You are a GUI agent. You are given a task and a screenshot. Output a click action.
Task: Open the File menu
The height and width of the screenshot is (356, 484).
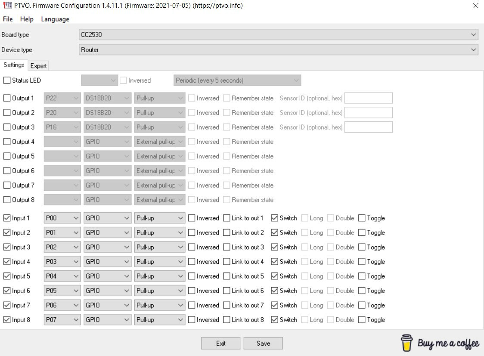(x=8, y=19)
